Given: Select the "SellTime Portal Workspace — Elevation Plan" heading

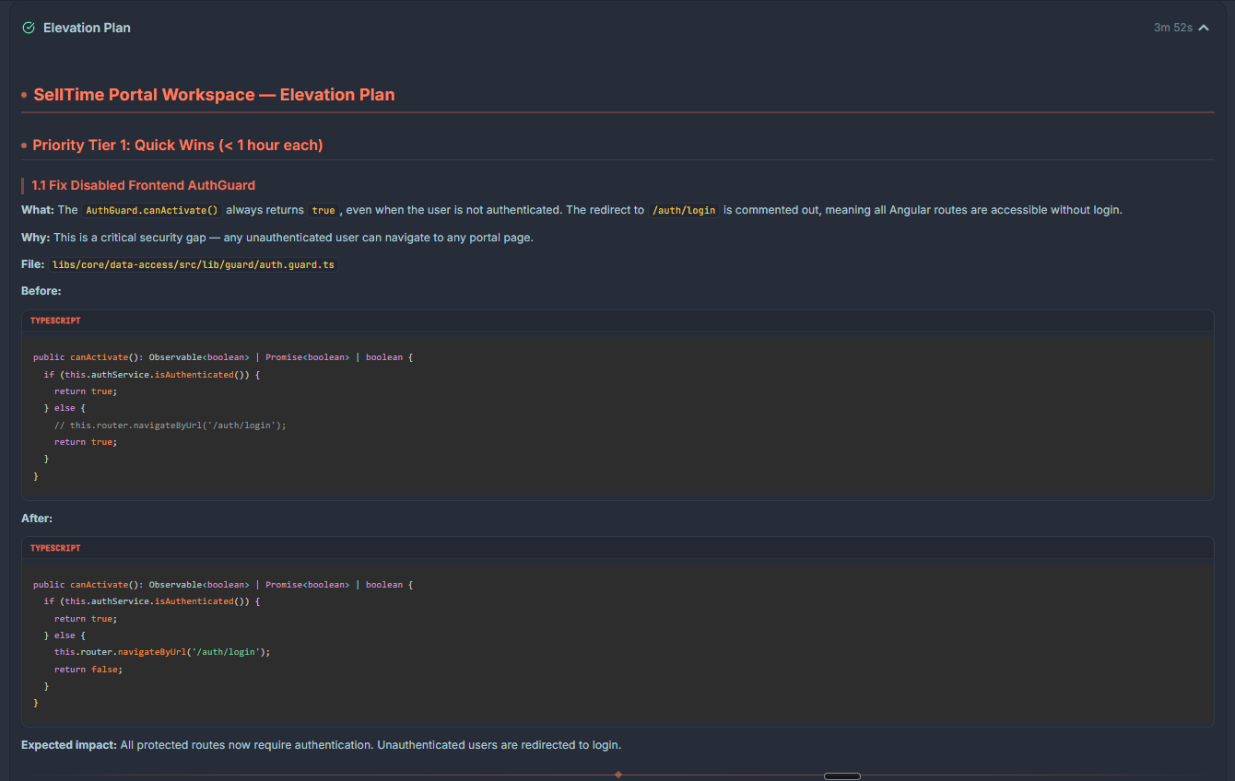Looking at the screenshot, I should [x=214, y=95].
